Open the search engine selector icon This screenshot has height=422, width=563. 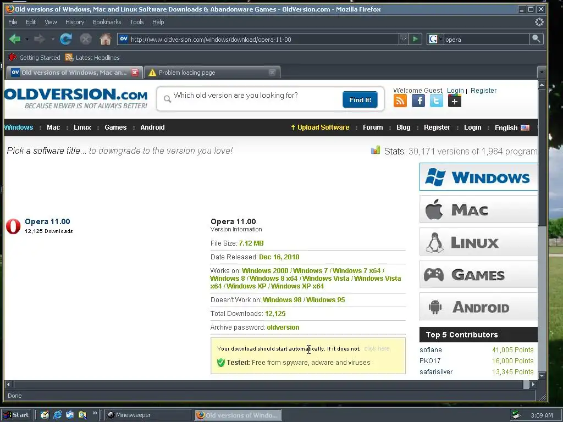click(x=435, y=39)
